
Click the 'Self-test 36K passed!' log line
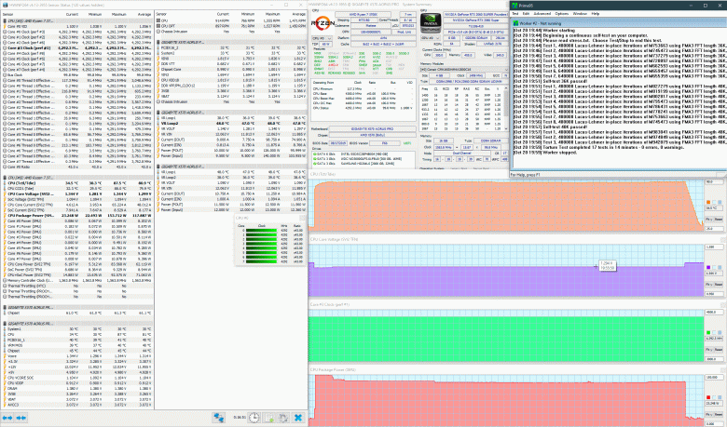(551, 81)
